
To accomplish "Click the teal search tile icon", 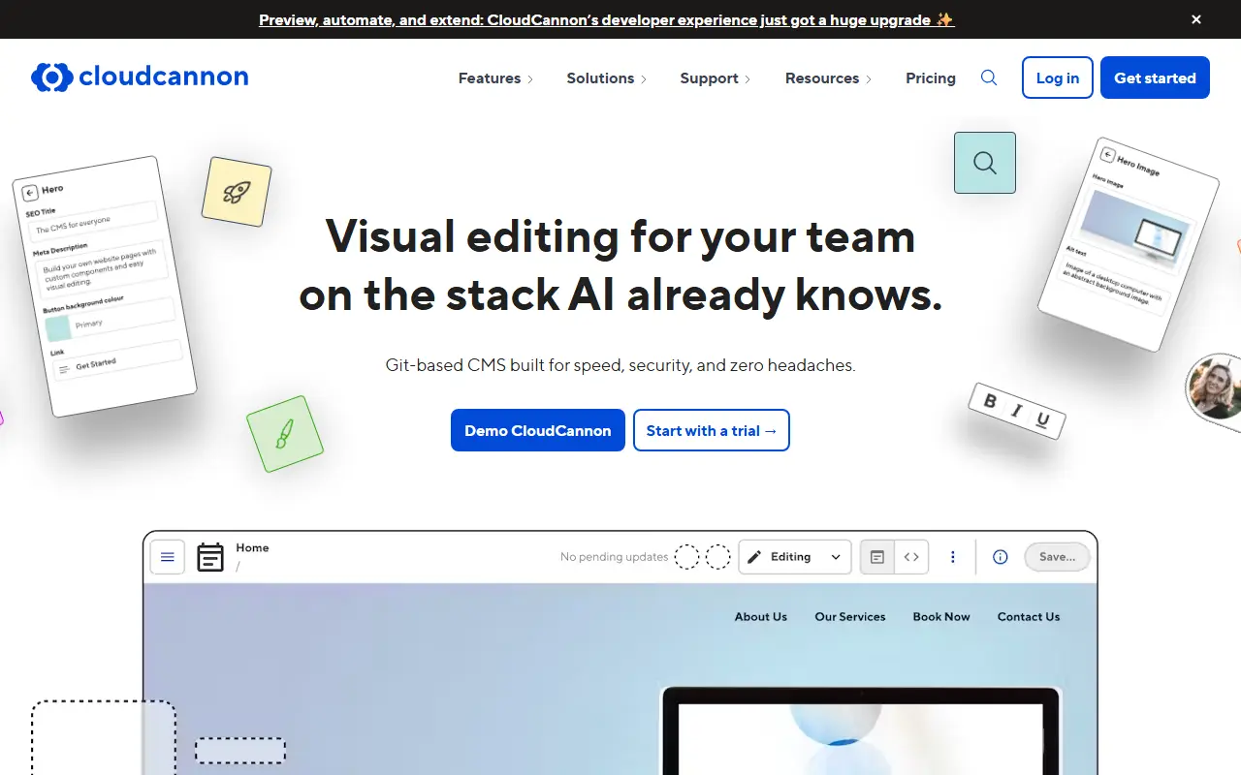I will [985, 163].
